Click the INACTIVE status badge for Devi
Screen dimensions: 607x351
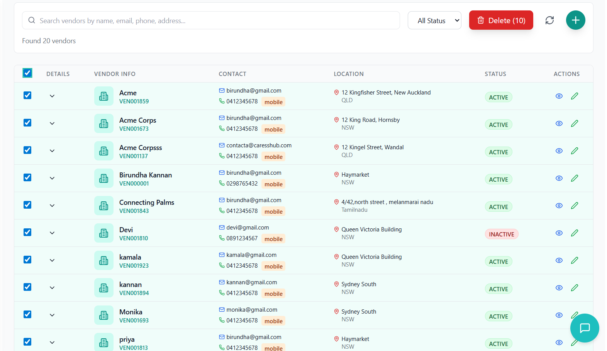tap(502, 234)
